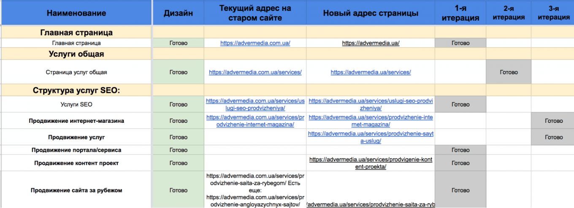This screenshot has height=208, width=574.
Task: Select the 'Структура услуг SEO:' section row
Action: [x=76, y=90]
